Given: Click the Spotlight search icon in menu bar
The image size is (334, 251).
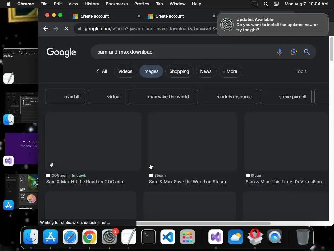Looking at the screenshot, I should click(266, 4).
